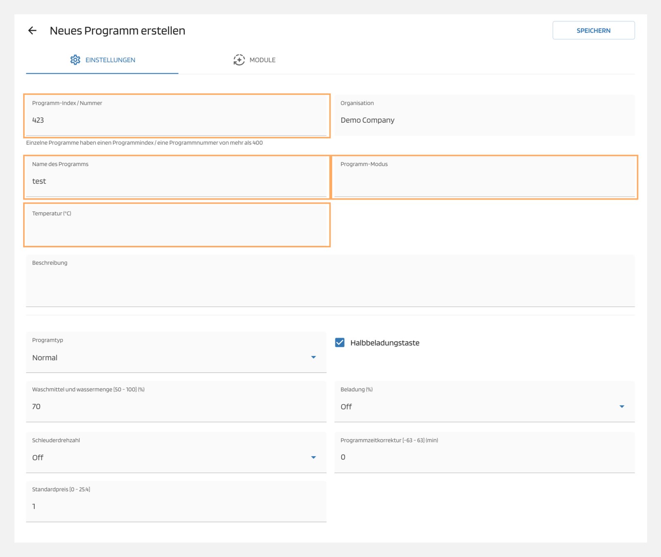Click the Organisation field showing Demo Company
Viewport: 661px width, 557px height.
tap(484, 120)
